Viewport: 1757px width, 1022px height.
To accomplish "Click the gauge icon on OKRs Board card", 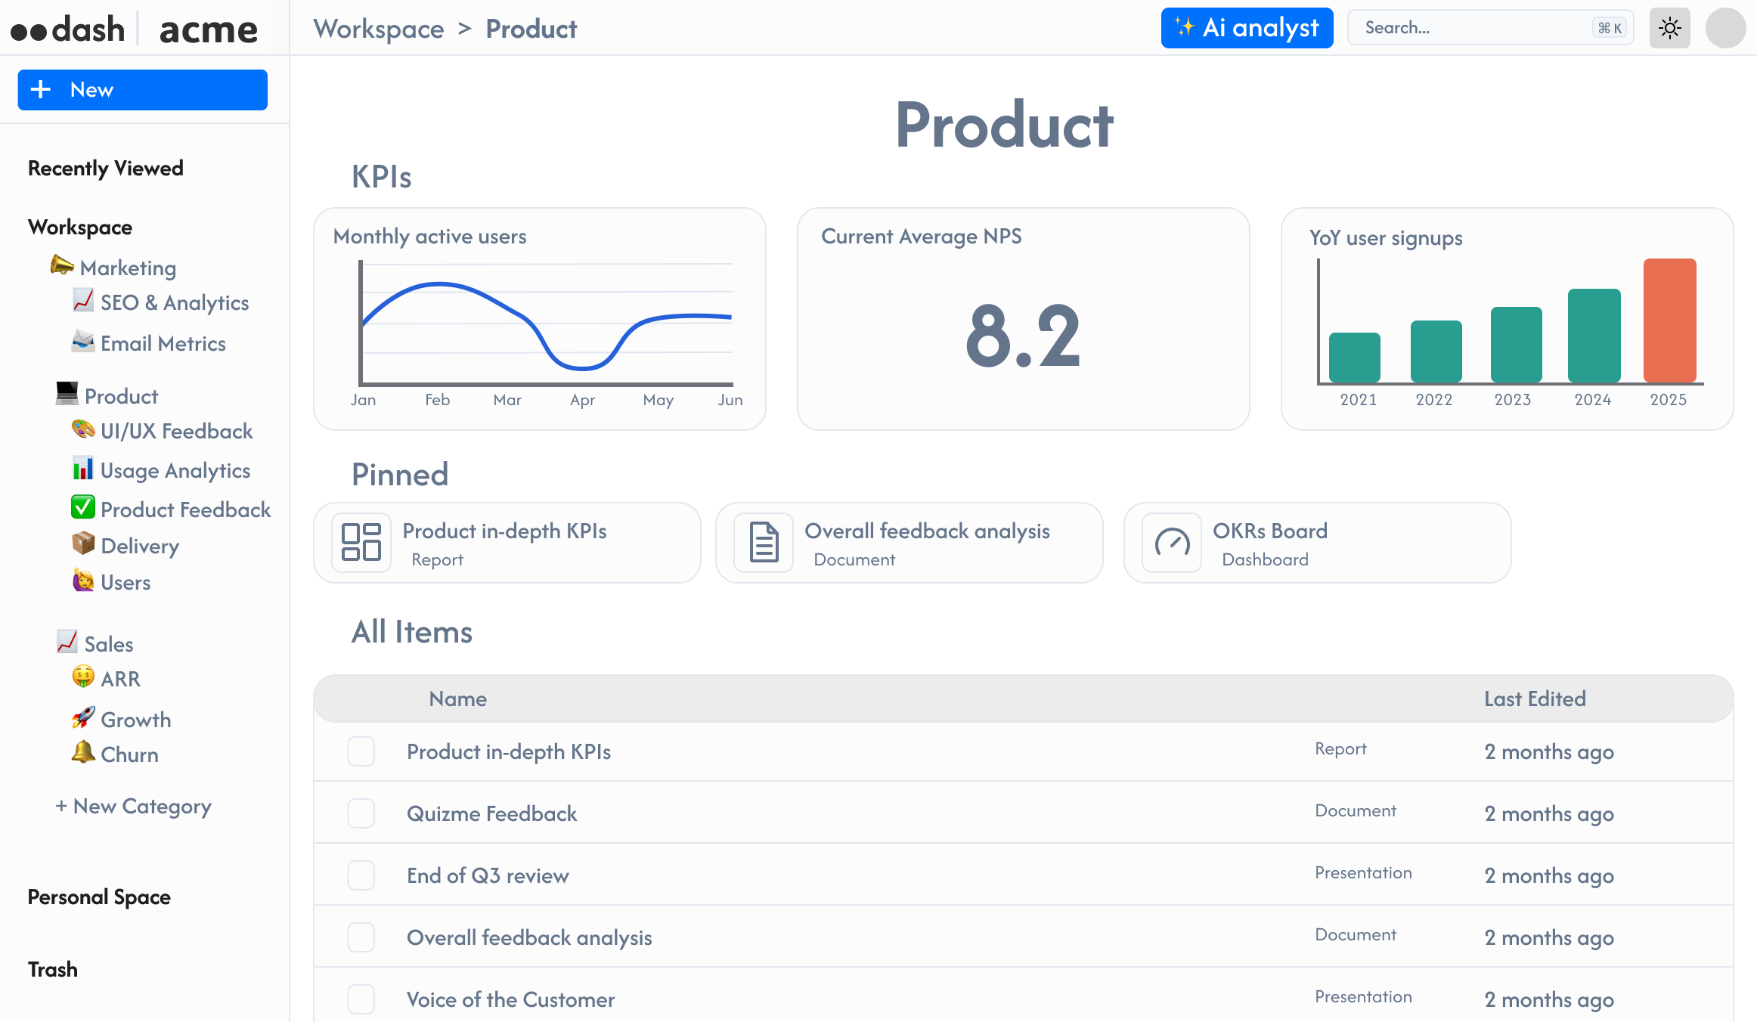I will click(1172, 542).
